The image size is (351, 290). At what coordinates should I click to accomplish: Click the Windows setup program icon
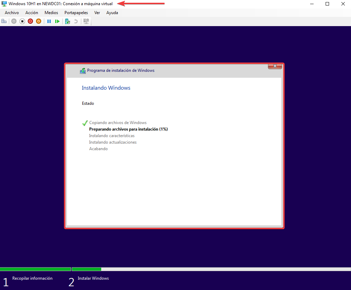point(83,71)
